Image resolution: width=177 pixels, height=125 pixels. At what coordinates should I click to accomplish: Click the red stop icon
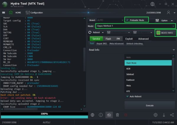pyautogui.click(x=126, y=115)
